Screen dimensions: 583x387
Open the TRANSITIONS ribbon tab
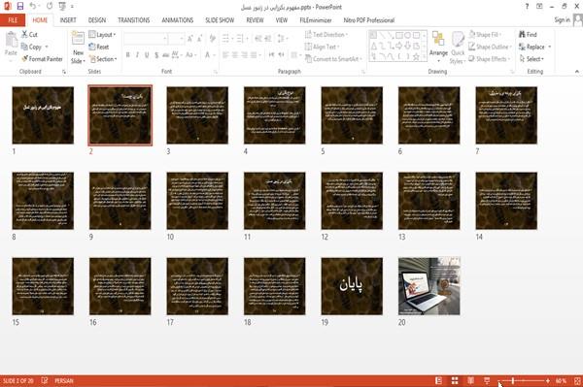click(x=134, y=20)
